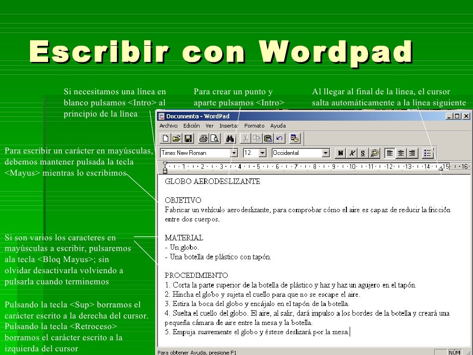Click the New document icon

[x=166, y=139]
